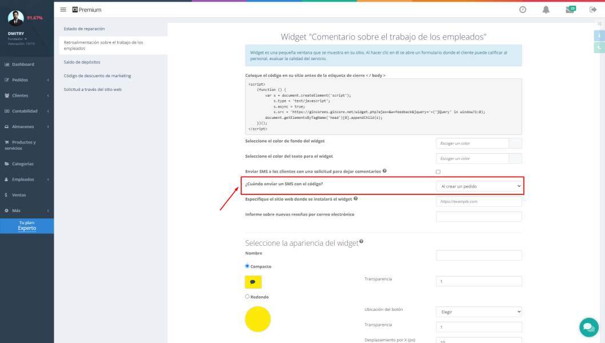
Task: Click the website URL input field
Action: click(x=479, y=201)
